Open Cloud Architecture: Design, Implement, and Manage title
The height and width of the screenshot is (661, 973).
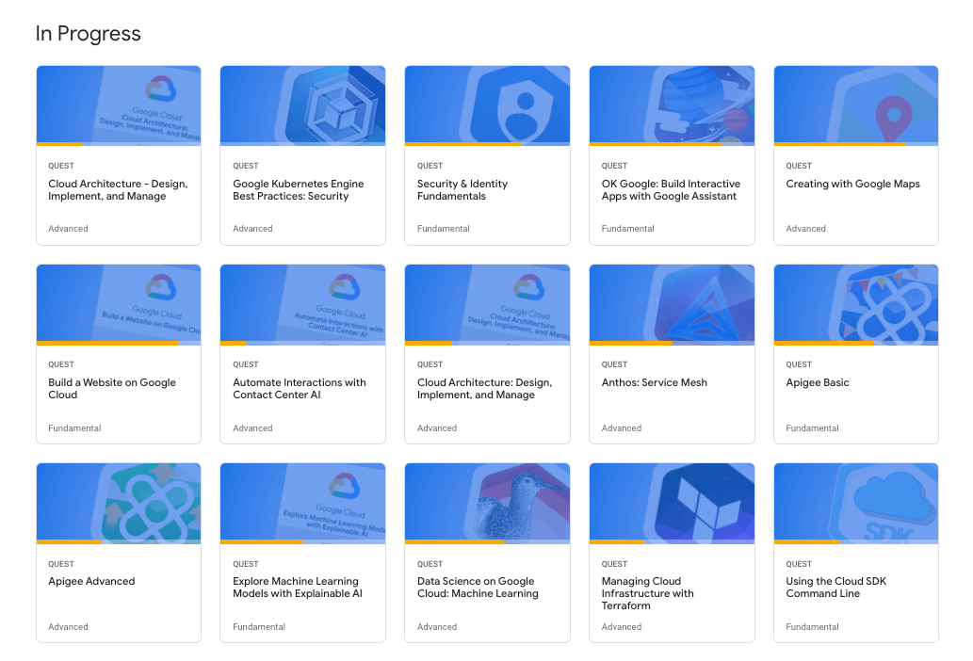pos(485,389)
